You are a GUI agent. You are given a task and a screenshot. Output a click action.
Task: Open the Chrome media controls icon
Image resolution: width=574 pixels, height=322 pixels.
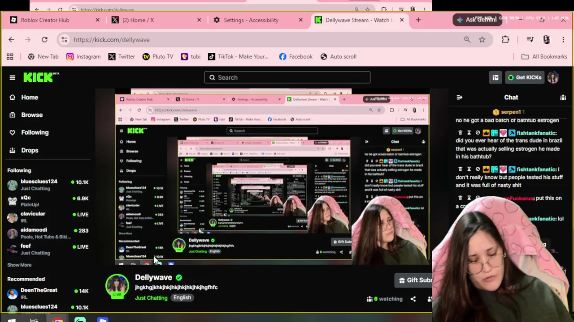530,40
